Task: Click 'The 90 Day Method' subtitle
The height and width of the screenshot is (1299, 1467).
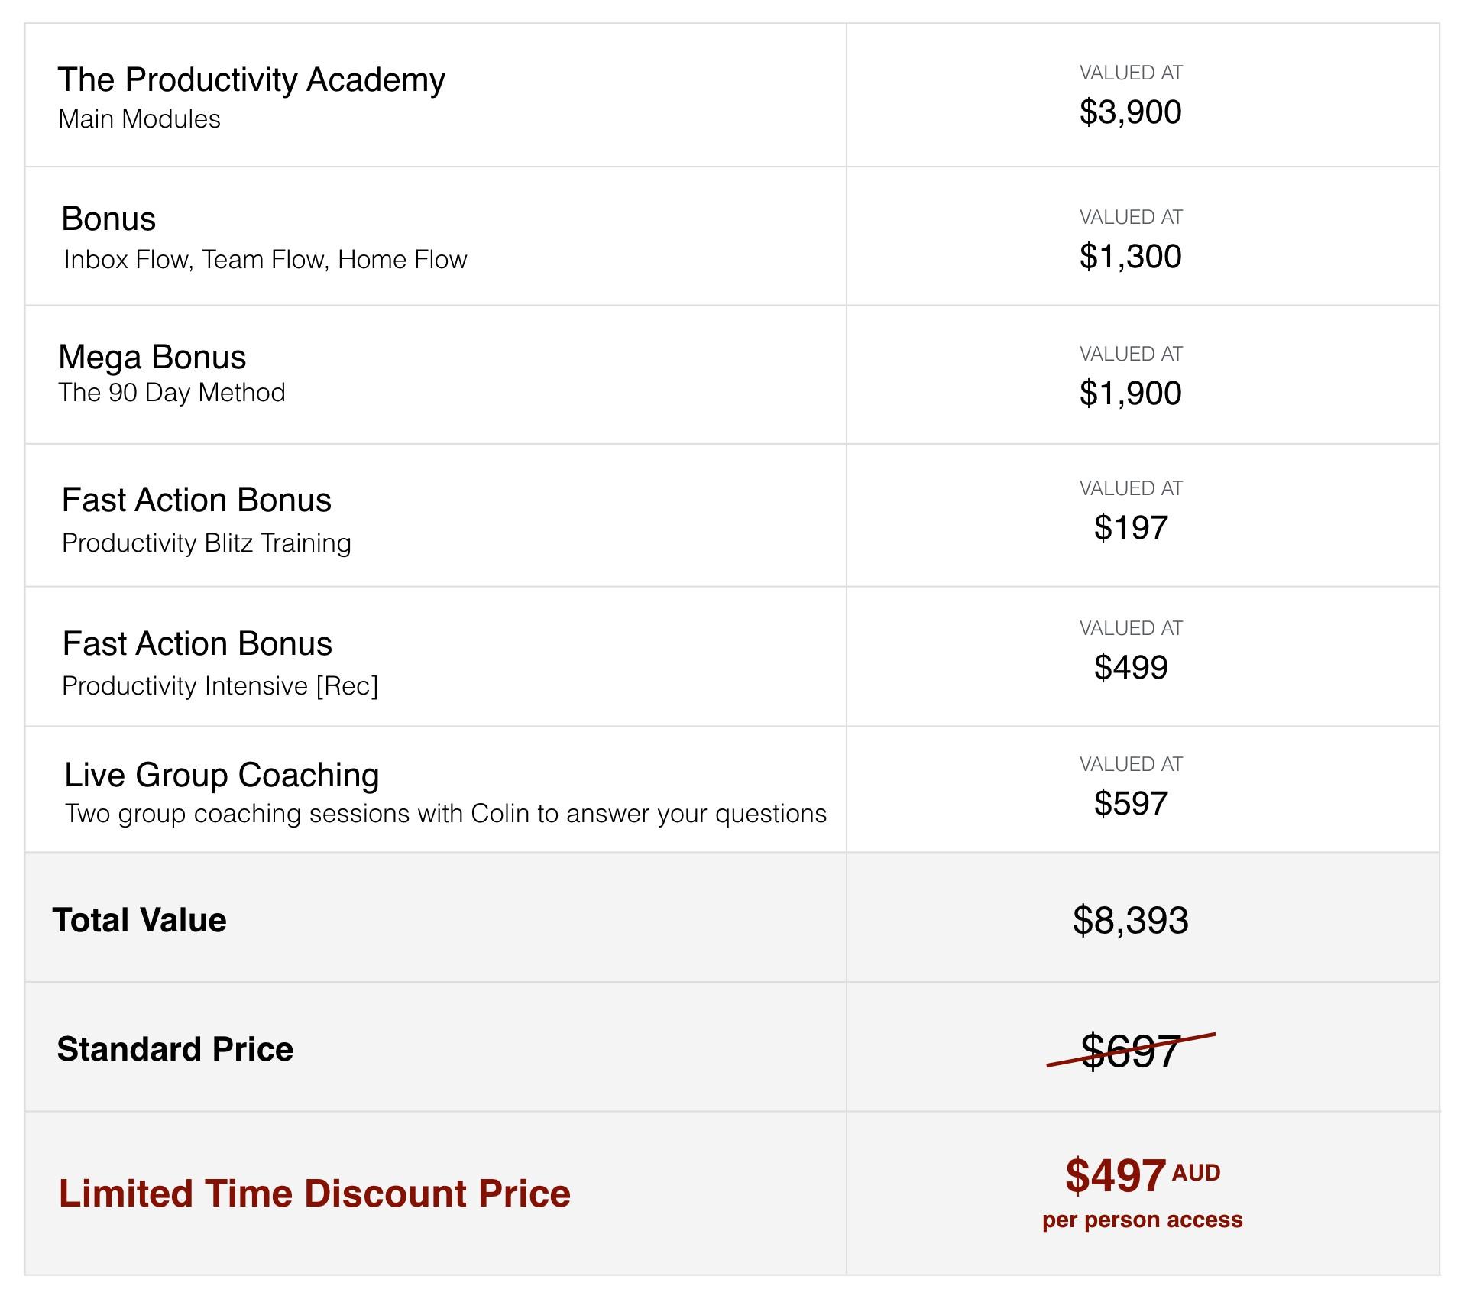Action: tap(172, 393)
